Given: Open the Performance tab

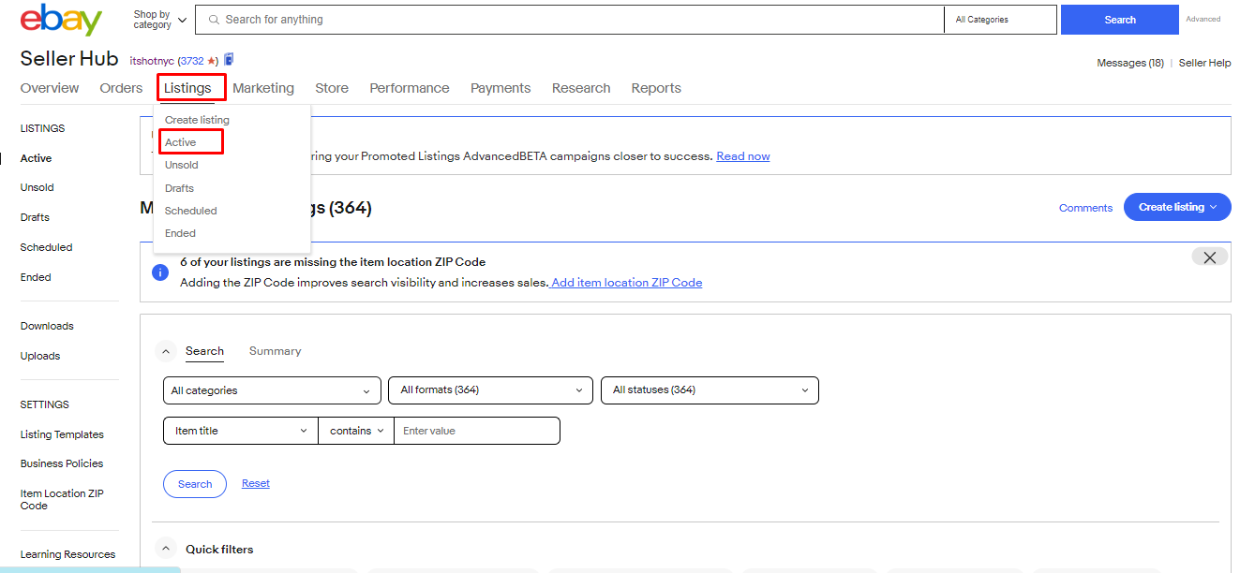Looking at the screenshot, I should (x=410, y=88).
